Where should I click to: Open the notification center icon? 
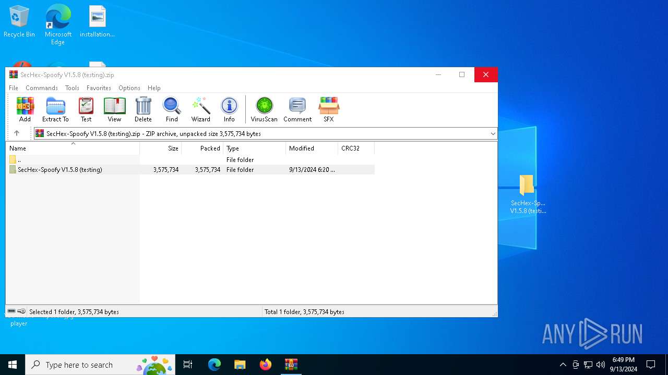tap(651, 365)
